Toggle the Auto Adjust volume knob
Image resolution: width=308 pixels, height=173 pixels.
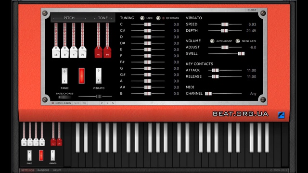[x=212, y=41]
